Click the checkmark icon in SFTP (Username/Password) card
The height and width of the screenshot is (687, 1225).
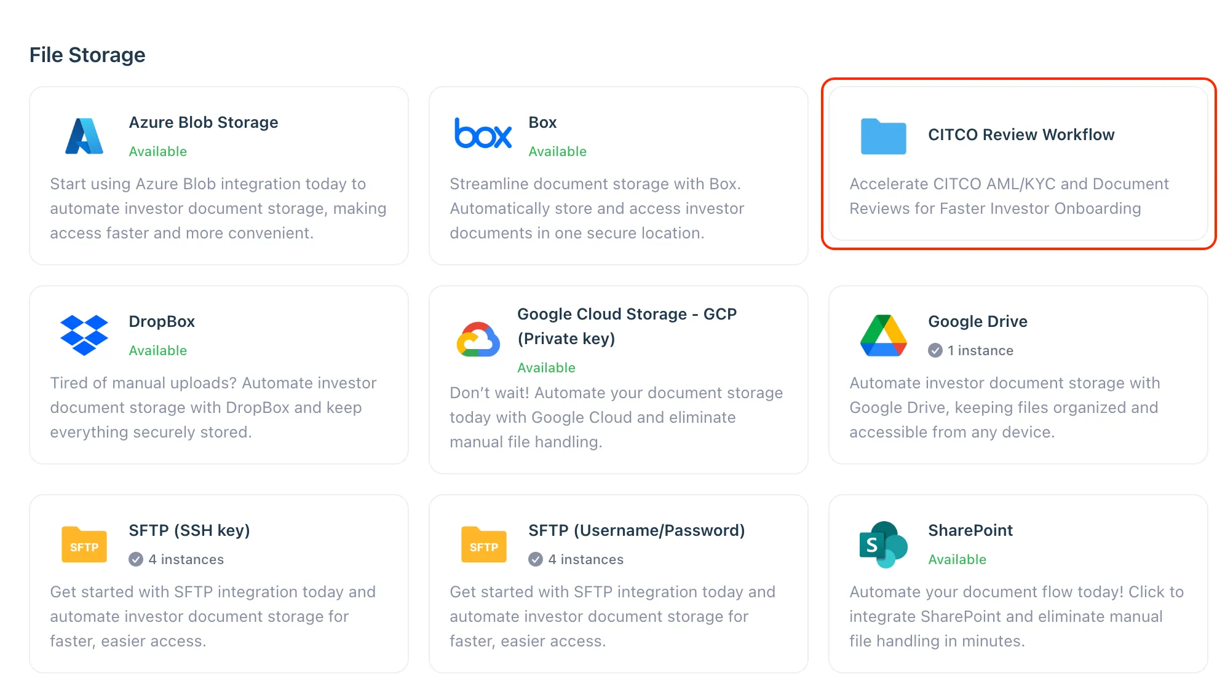[x=536, y=559]
